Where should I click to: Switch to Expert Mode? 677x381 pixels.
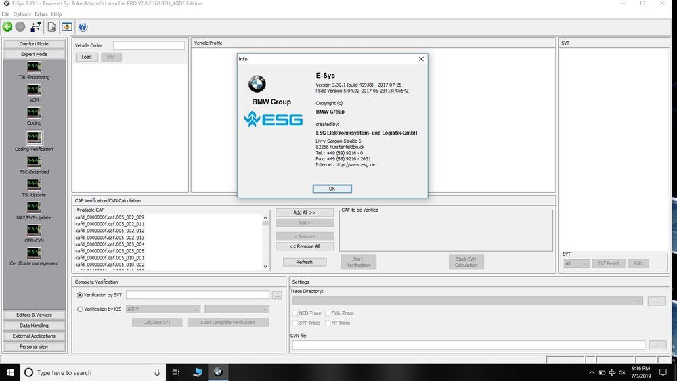pos(34,54)
